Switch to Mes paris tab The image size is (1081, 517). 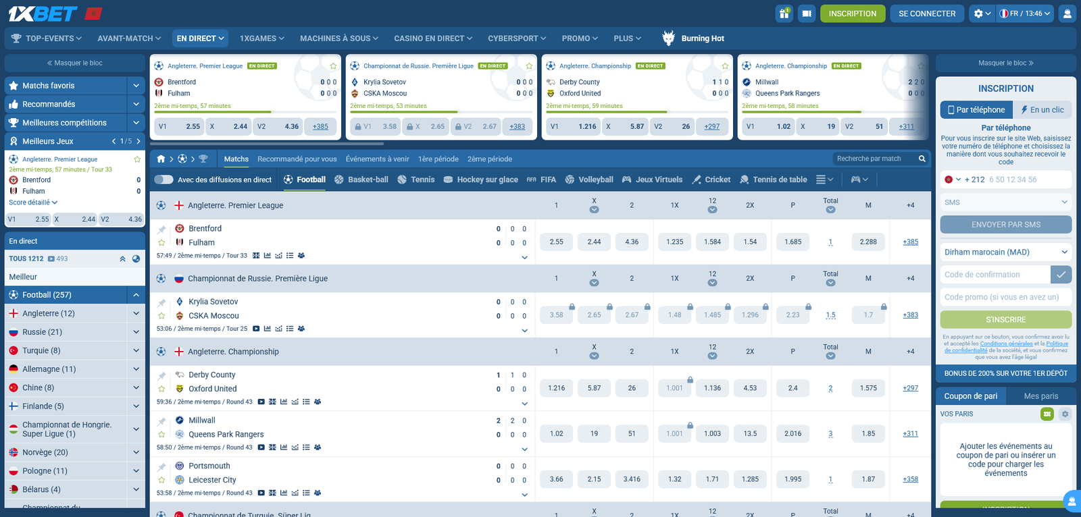(x=1040, y=396)
